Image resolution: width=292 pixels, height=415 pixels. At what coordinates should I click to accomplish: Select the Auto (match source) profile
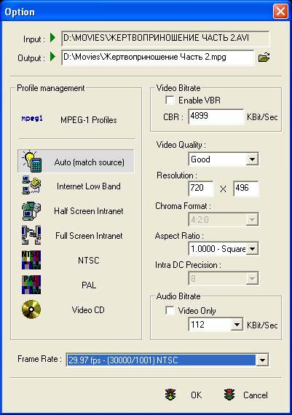tap(76, 162)
